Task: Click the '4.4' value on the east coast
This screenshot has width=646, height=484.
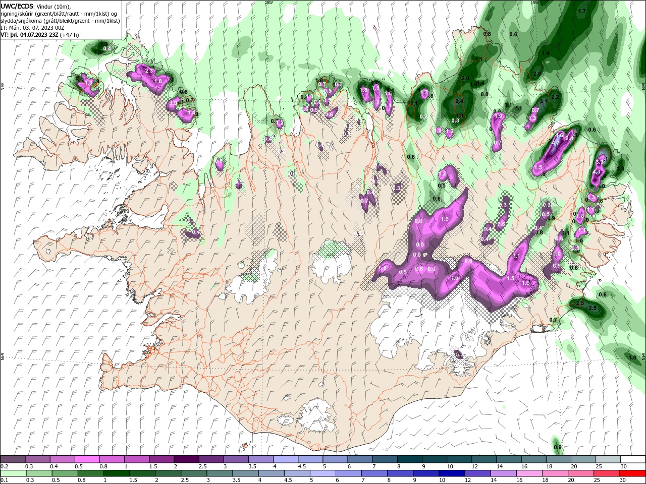Action: pos(597,172)
